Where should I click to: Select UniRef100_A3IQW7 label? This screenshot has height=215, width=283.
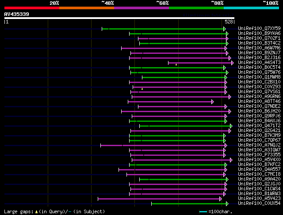(x=259, y=150)
